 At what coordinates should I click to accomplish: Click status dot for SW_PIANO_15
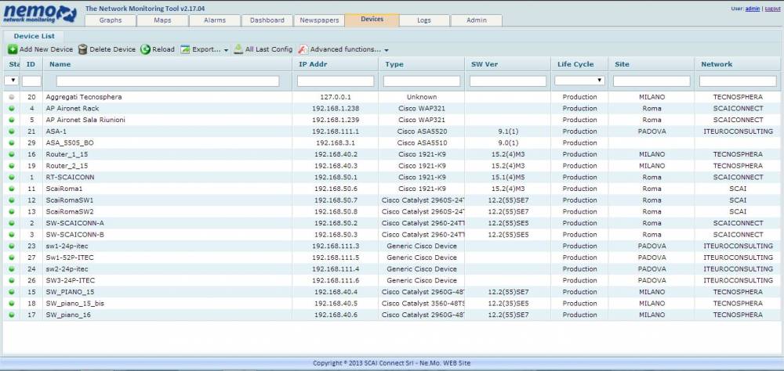pos(12,292)
